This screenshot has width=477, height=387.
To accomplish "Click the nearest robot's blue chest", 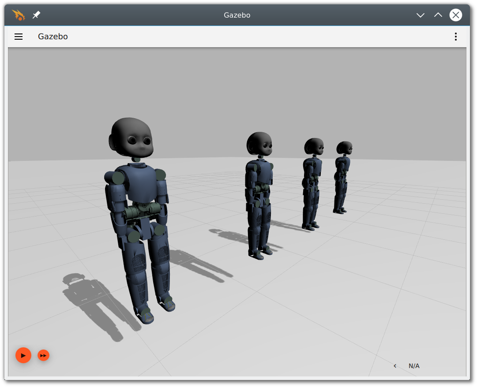I will [x=140, y=183].
